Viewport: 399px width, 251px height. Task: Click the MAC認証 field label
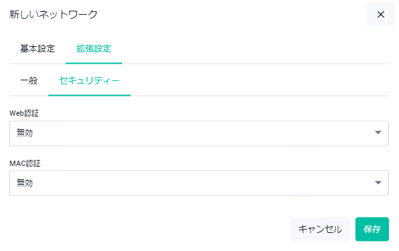click(x=25, y=163)
